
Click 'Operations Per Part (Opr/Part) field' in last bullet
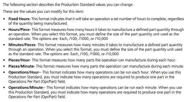pos(37,97)
